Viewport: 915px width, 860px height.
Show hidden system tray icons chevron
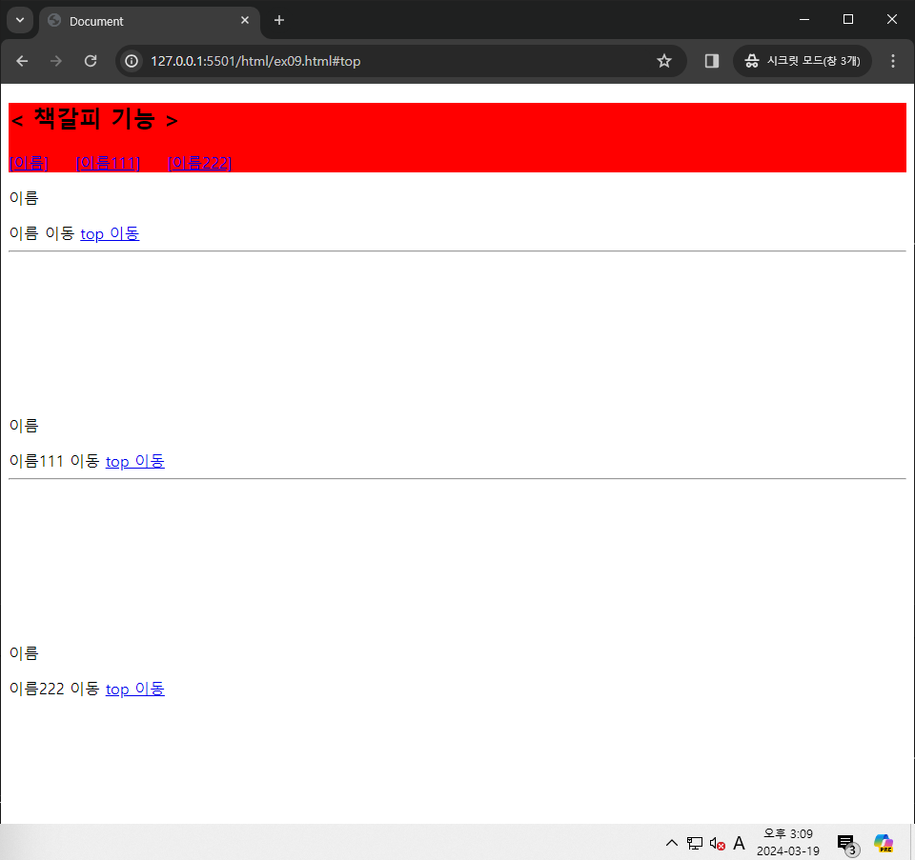click(672, 843)
